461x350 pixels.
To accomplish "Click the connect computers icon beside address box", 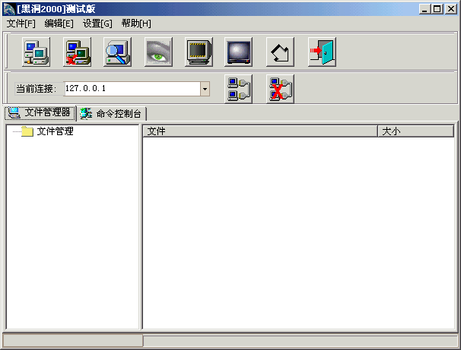I will click(x=239, y=89).
